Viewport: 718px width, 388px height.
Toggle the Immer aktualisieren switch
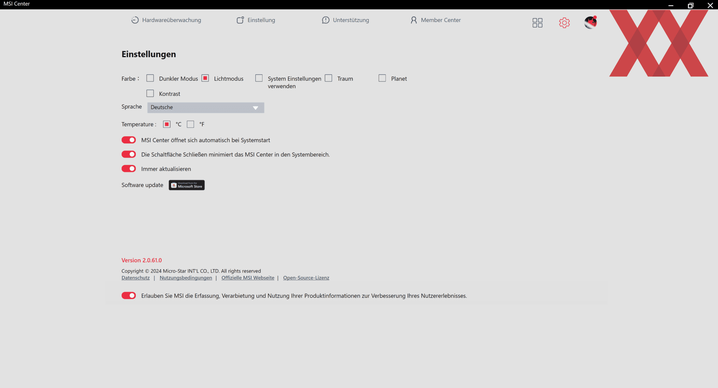[129, 168]
